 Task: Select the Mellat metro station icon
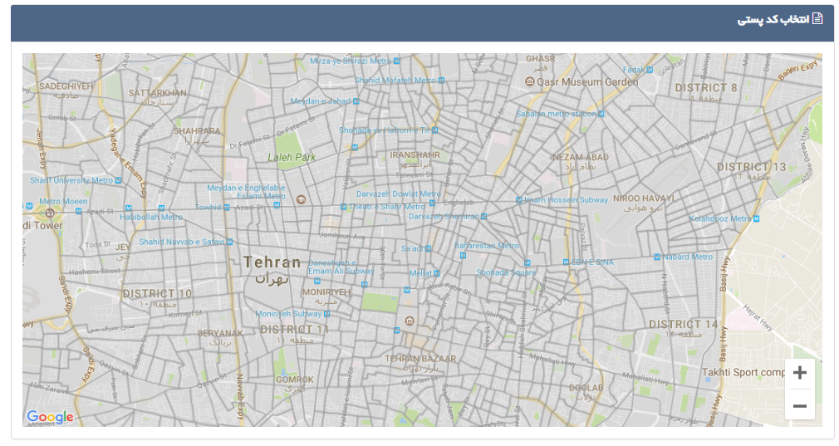[437, 273]
